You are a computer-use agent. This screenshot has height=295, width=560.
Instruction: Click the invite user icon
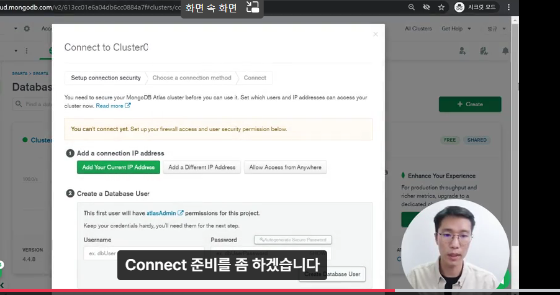[x=463, y=51]
